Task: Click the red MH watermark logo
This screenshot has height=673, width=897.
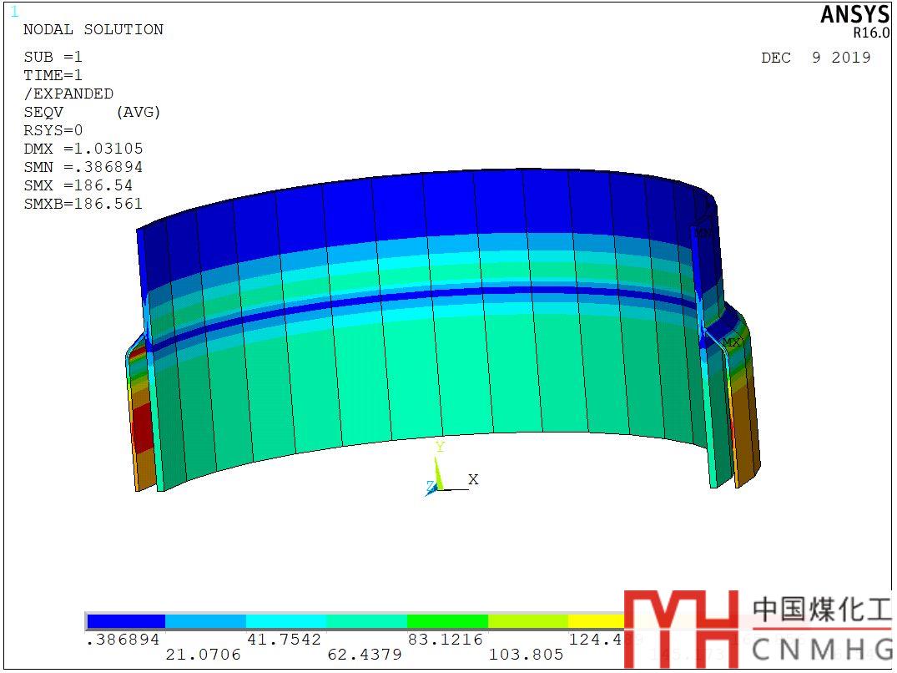Action: [x=682, y=629]
